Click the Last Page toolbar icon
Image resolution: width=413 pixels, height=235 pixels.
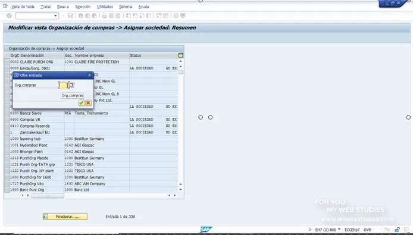click(x=149, y=16)
